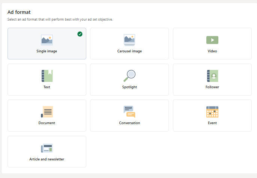Click the Spotlight magnifying glass icon
Screen dimensions: 257x178
click(x=129, y=76)
